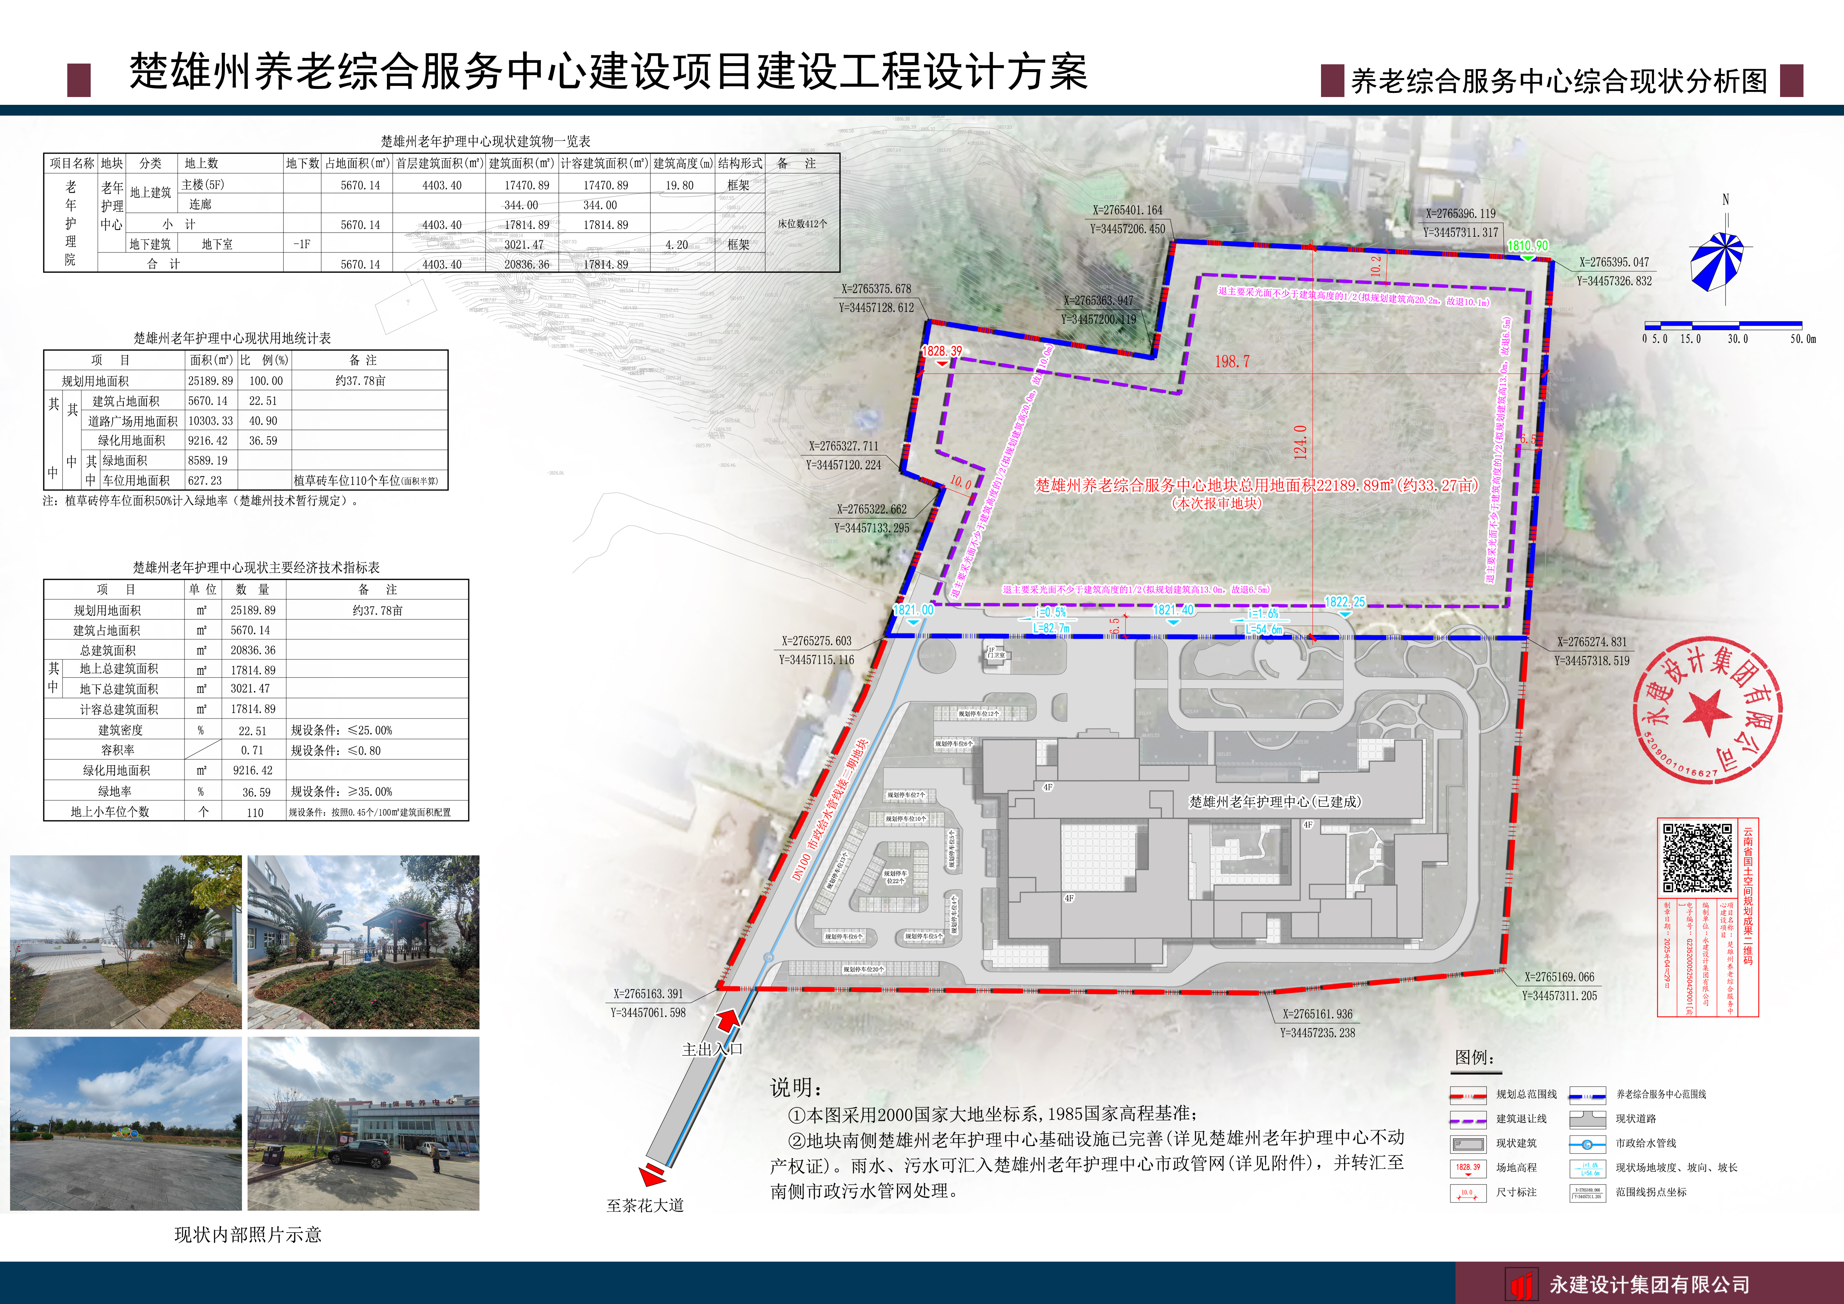Click the 范围线拐点坐标 legend symbol

(1588, 1193)
